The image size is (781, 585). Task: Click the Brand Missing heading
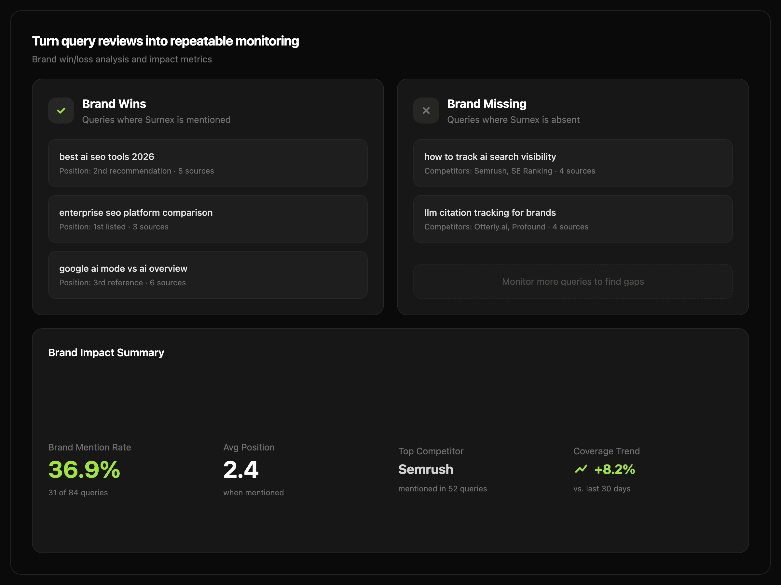click(x=486, y=104)
